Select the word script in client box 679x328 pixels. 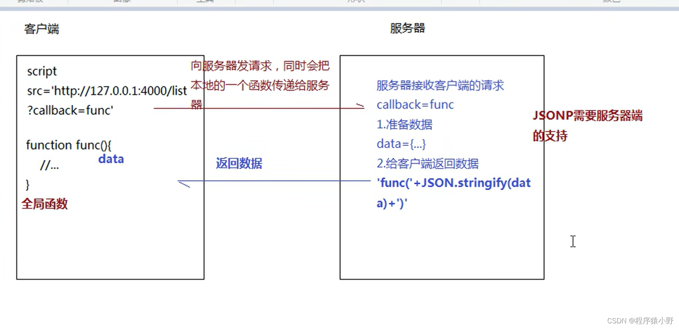42,71
